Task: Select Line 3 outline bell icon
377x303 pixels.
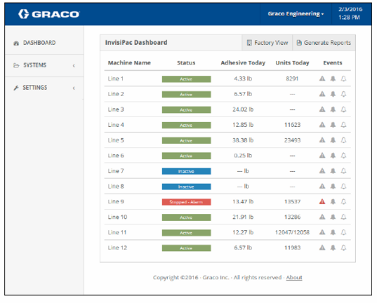Action: [343, 109]
